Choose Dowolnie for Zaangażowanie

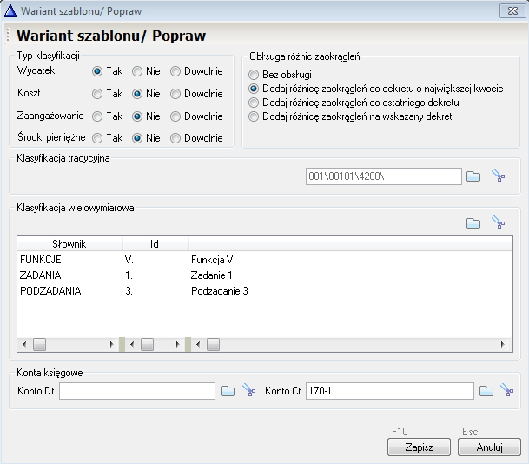(175, 116)
